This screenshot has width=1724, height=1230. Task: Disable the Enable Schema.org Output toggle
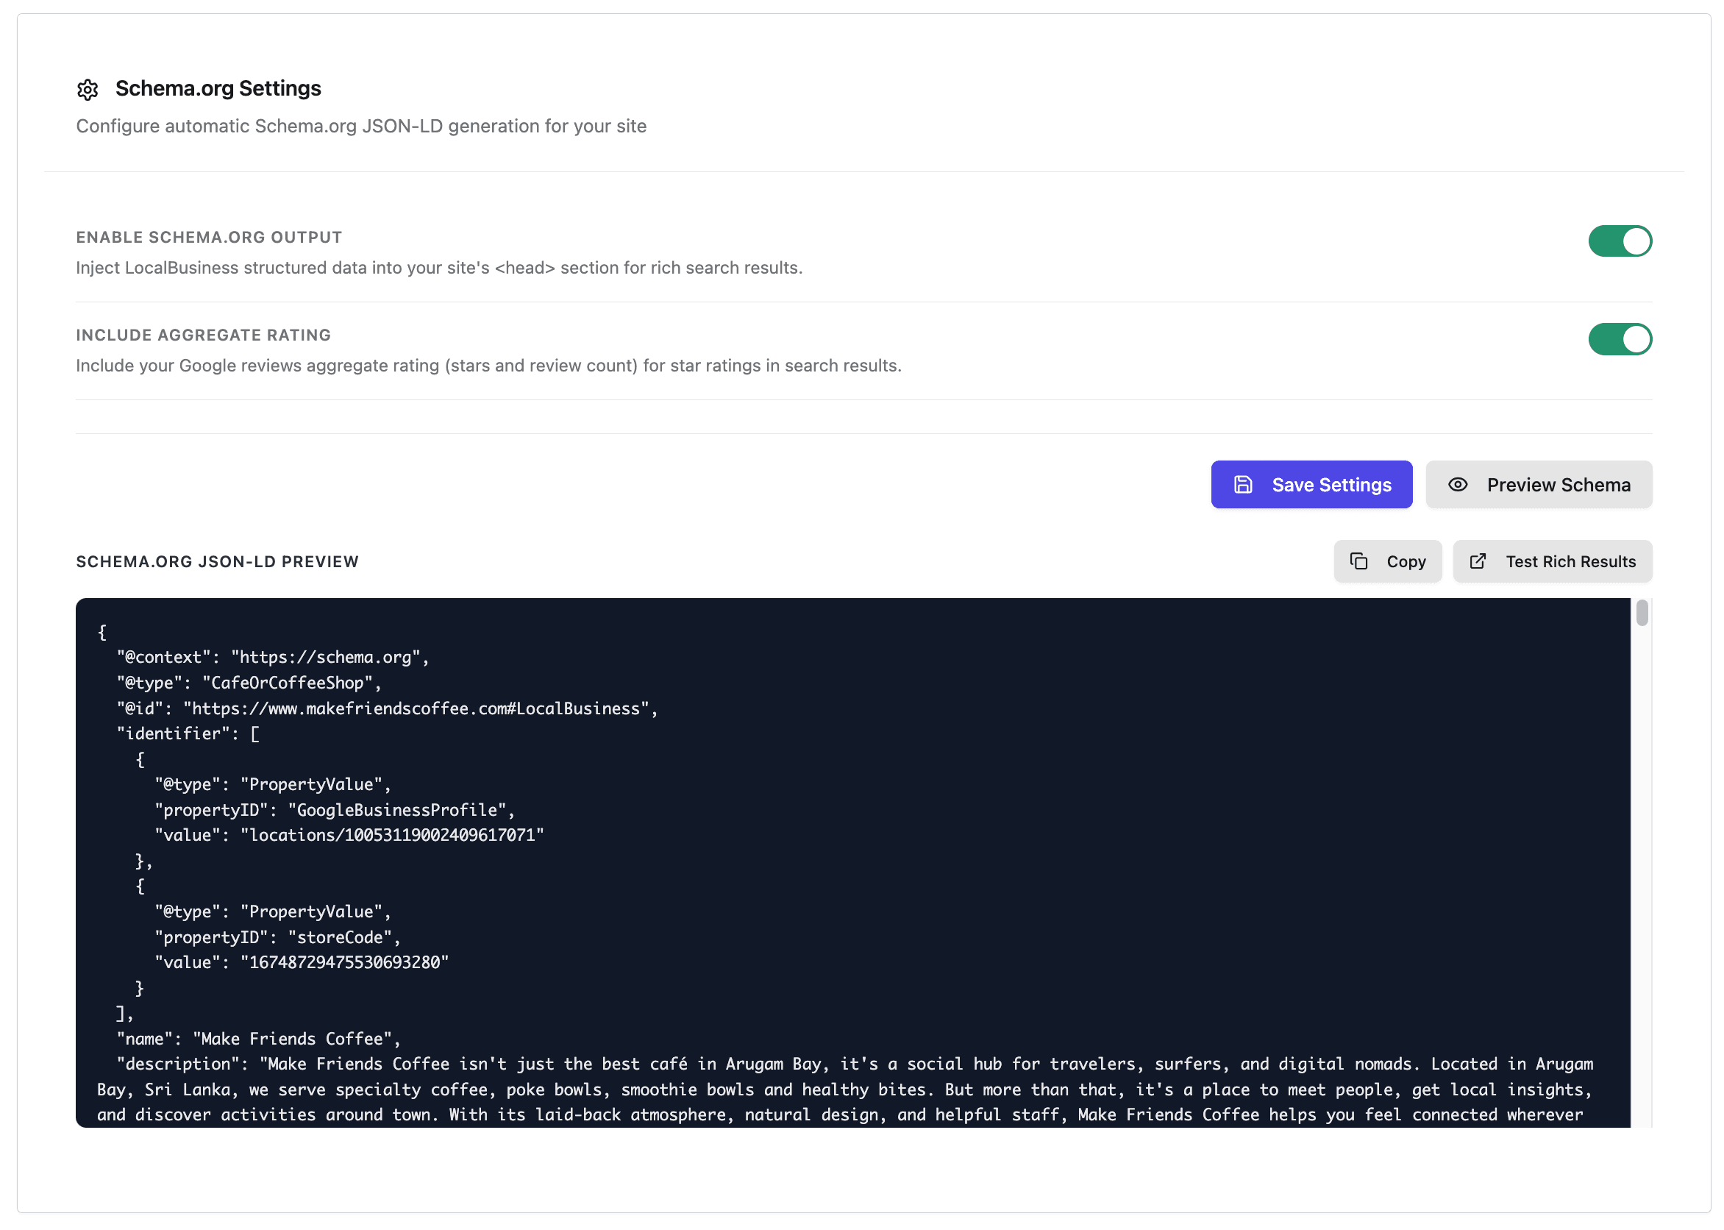click(x=1620, y=241)
